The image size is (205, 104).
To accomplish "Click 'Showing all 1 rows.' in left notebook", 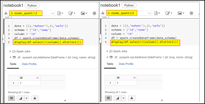I will pyautogui.click(x=19, y=92).
